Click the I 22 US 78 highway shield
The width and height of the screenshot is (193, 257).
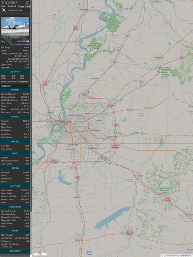click(x=167, y=199)
